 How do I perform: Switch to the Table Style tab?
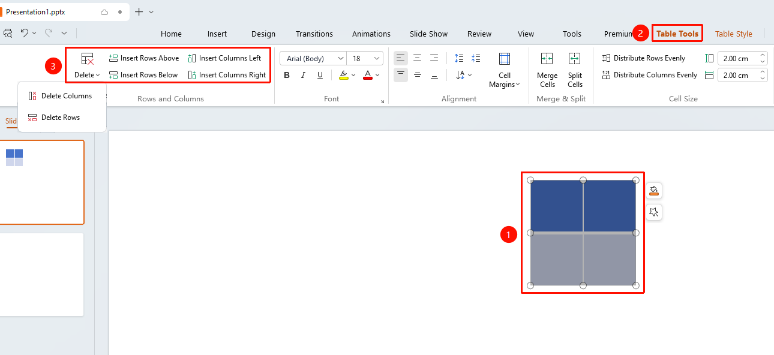tap(734, 34)
